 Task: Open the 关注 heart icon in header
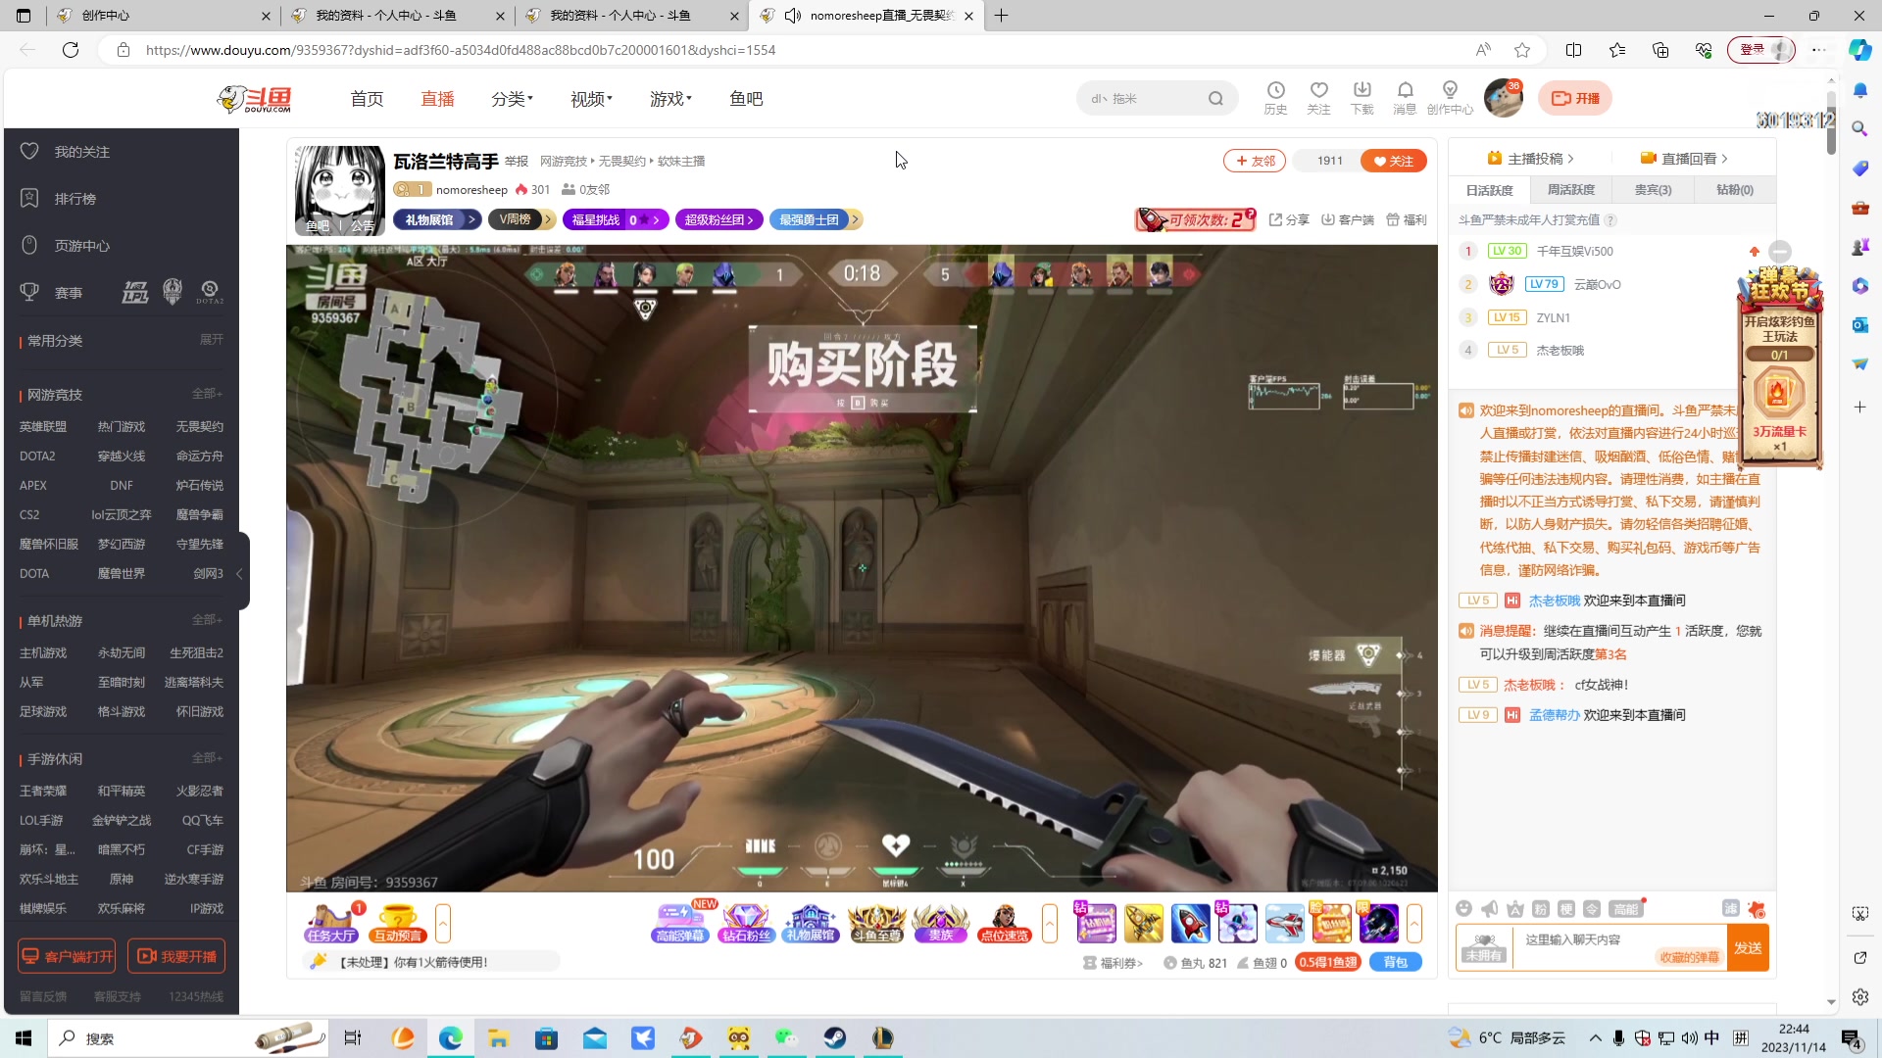(1318, 98)
